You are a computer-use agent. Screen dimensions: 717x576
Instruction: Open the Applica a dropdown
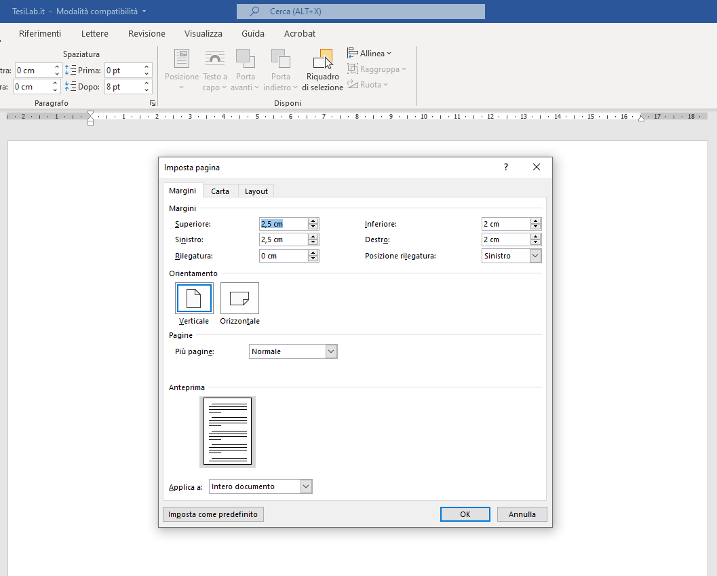tap(306, 486)
